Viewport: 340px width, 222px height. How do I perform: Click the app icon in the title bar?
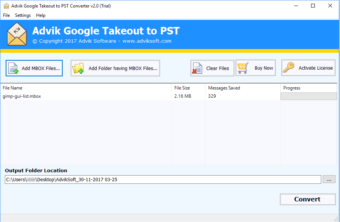coord(6,6)
